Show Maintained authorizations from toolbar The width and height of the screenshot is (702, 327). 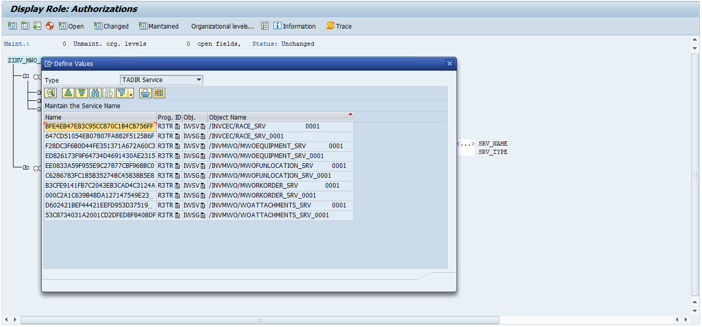[x=158, y=26]
